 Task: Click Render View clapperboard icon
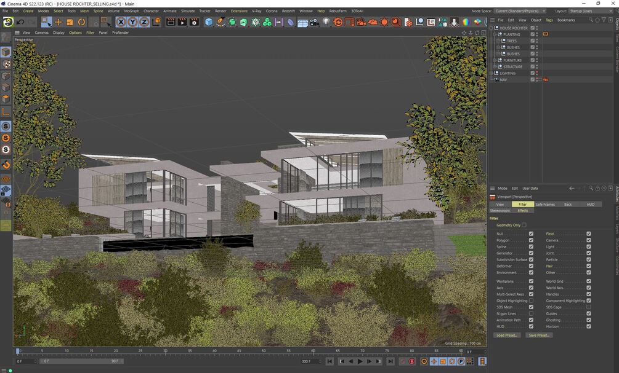[171, 22]
